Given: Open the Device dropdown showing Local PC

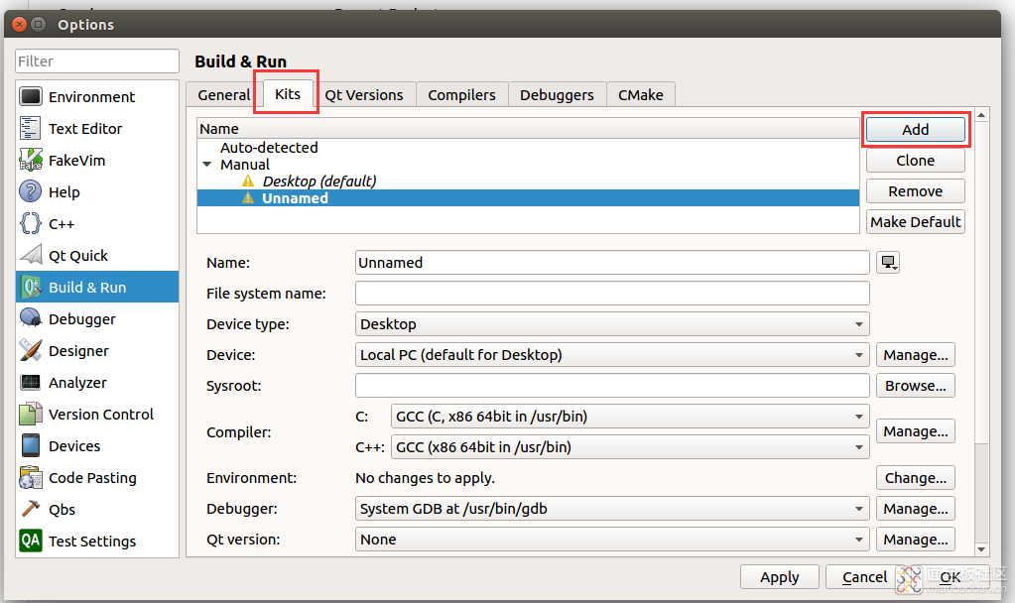Looking at the screenshot, I should coord(612,354).
